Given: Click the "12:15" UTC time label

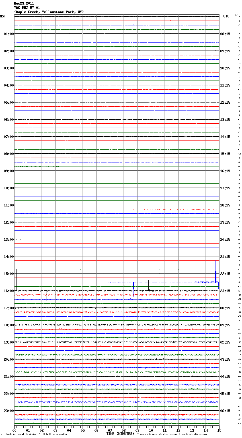Looking at the screenshot, I should (x=225, y=103).
